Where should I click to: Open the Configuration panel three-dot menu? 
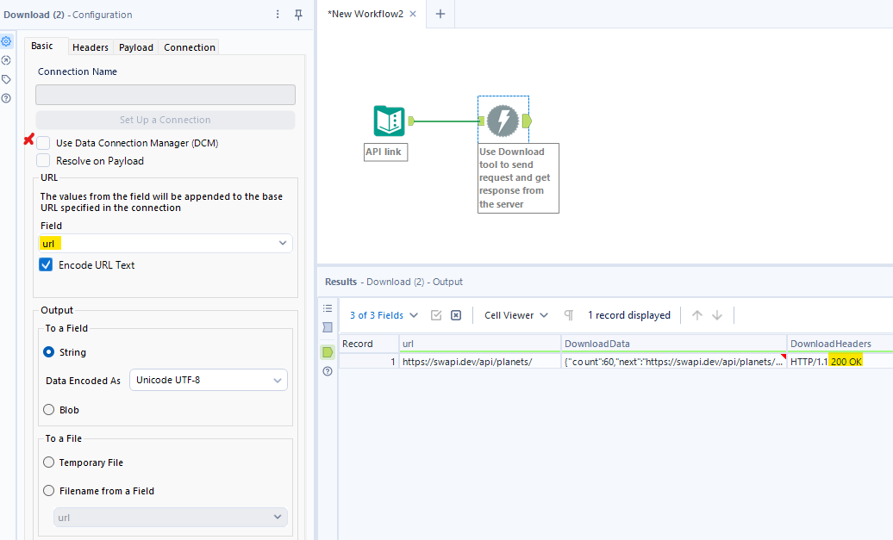278,15
